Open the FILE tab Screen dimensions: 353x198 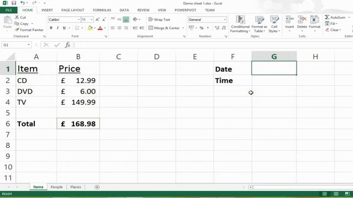[9, 10]
